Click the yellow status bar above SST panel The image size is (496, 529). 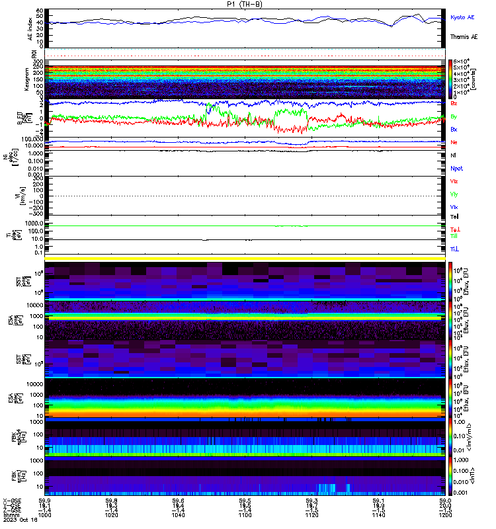(x=245, y=259)
